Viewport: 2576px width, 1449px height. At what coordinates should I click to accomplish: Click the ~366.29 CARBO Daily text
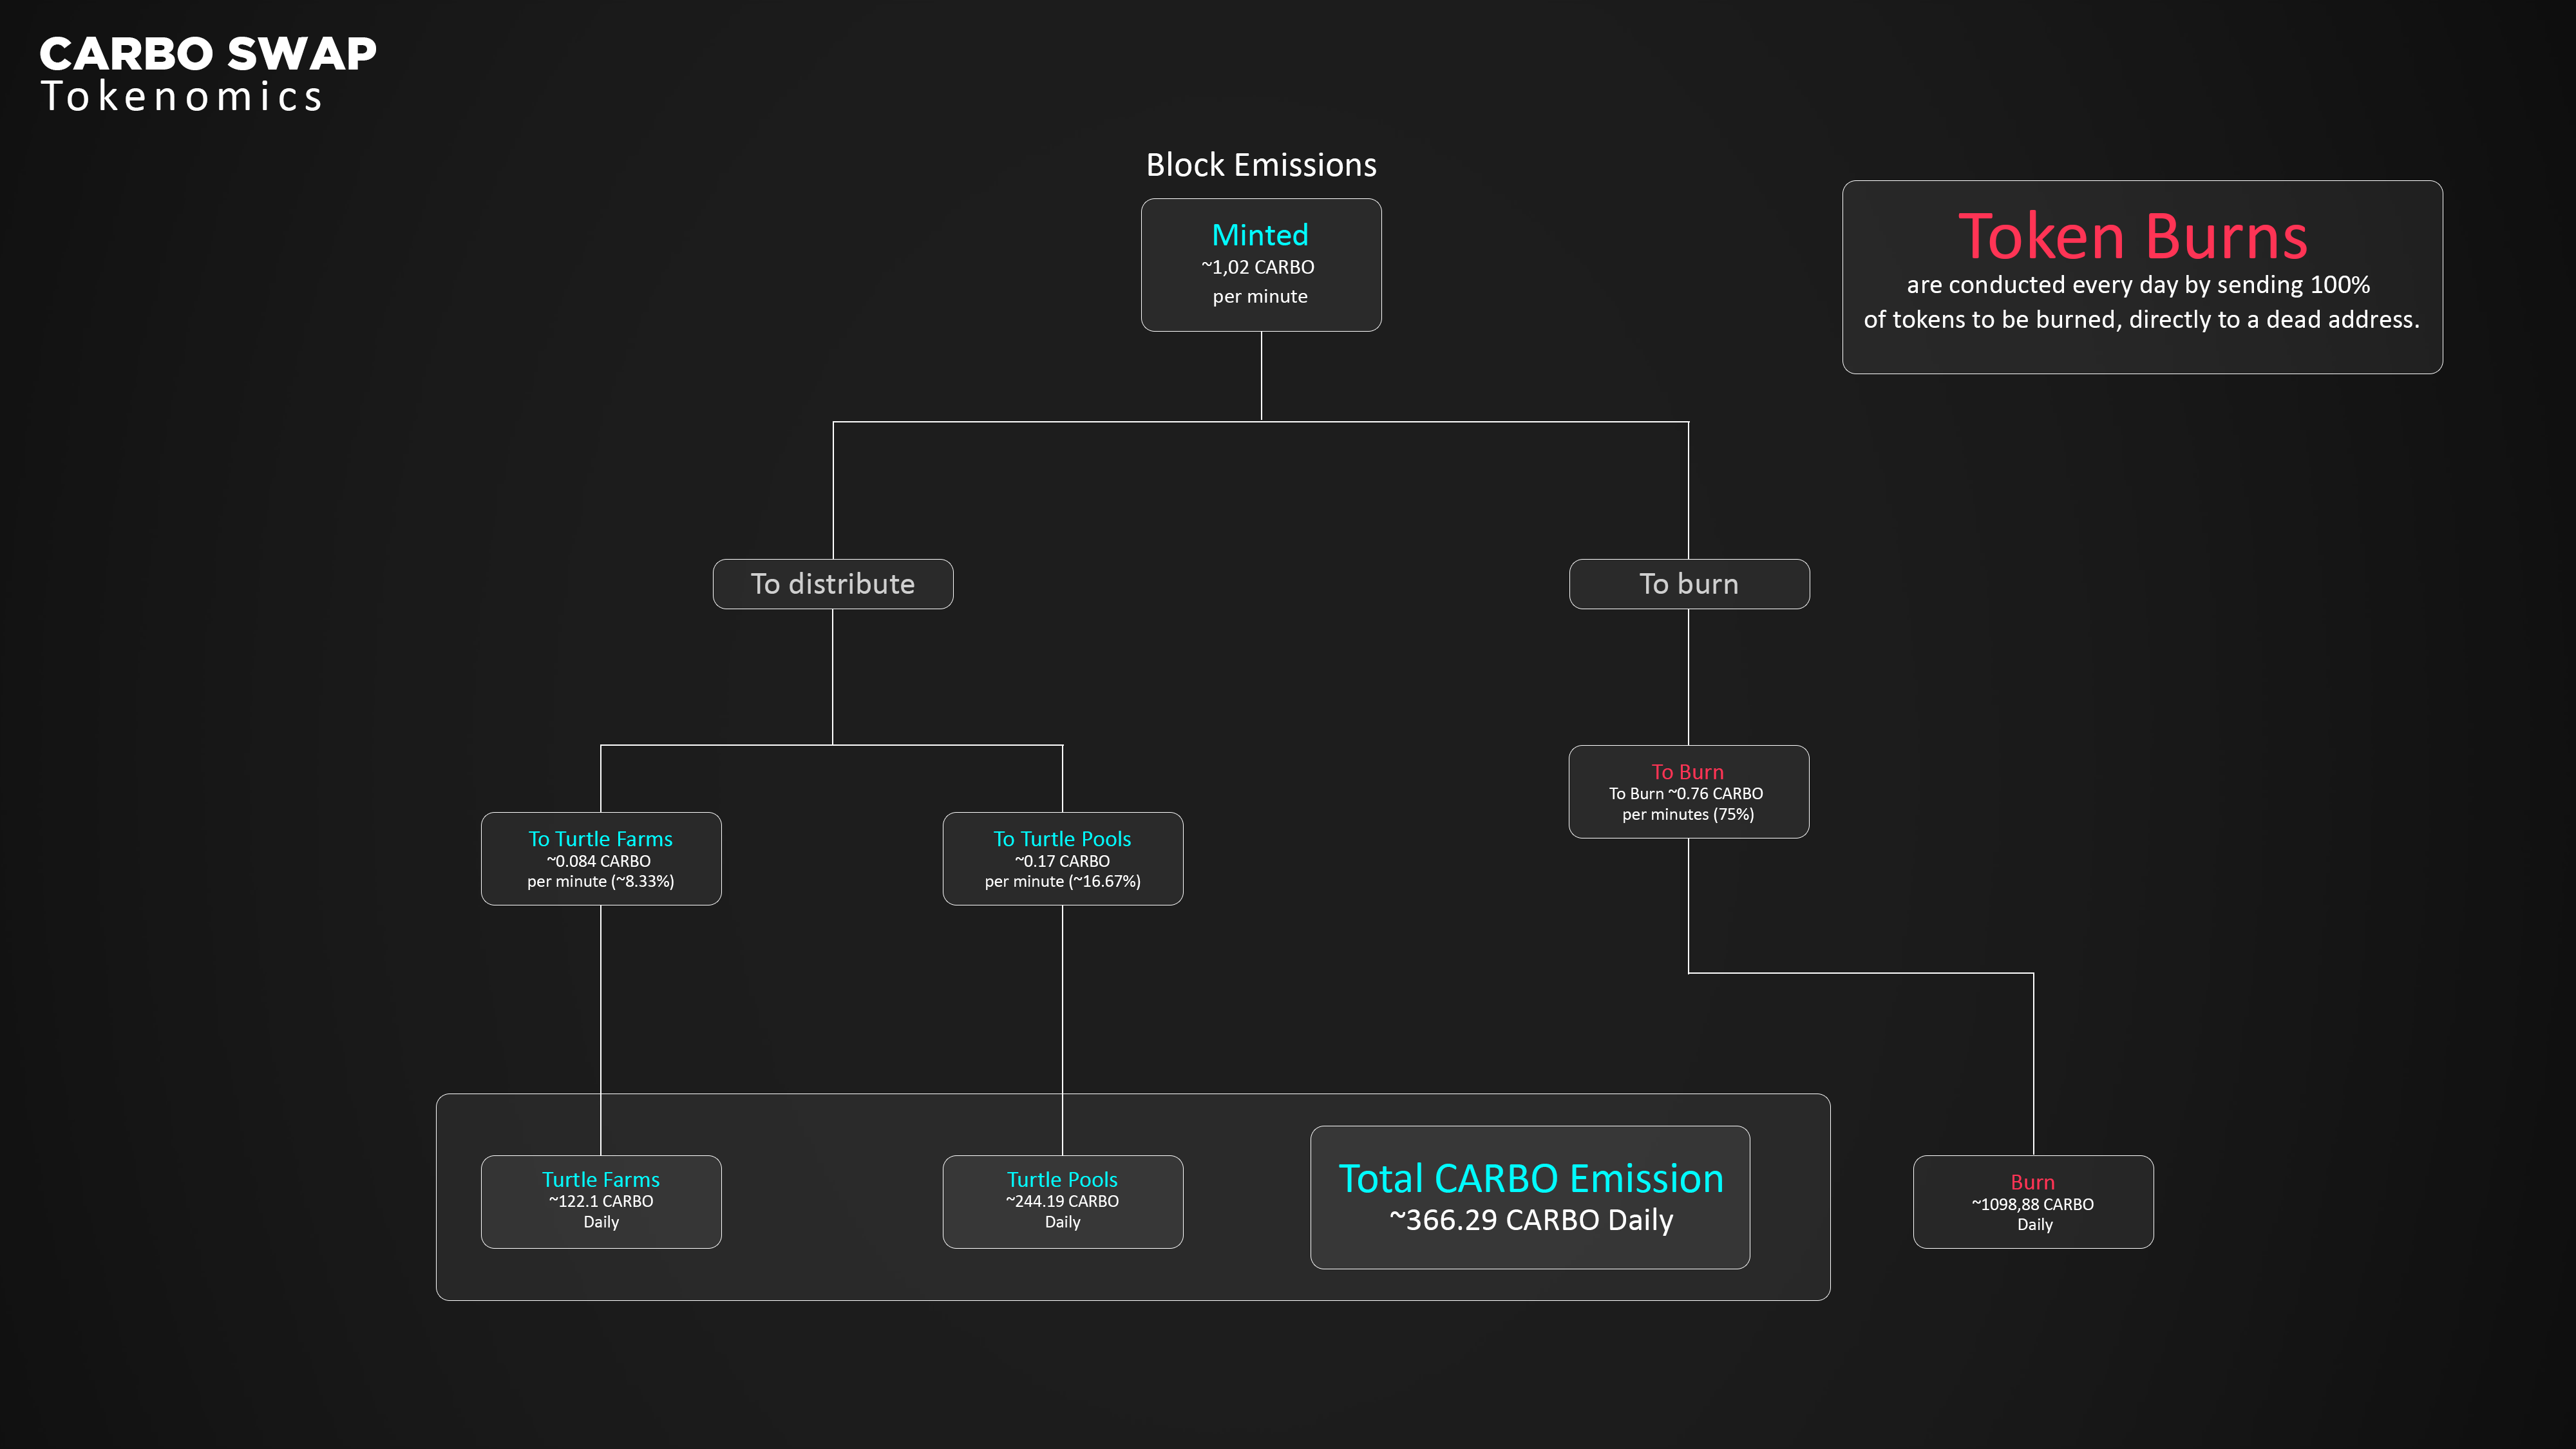[1530, 1221]
